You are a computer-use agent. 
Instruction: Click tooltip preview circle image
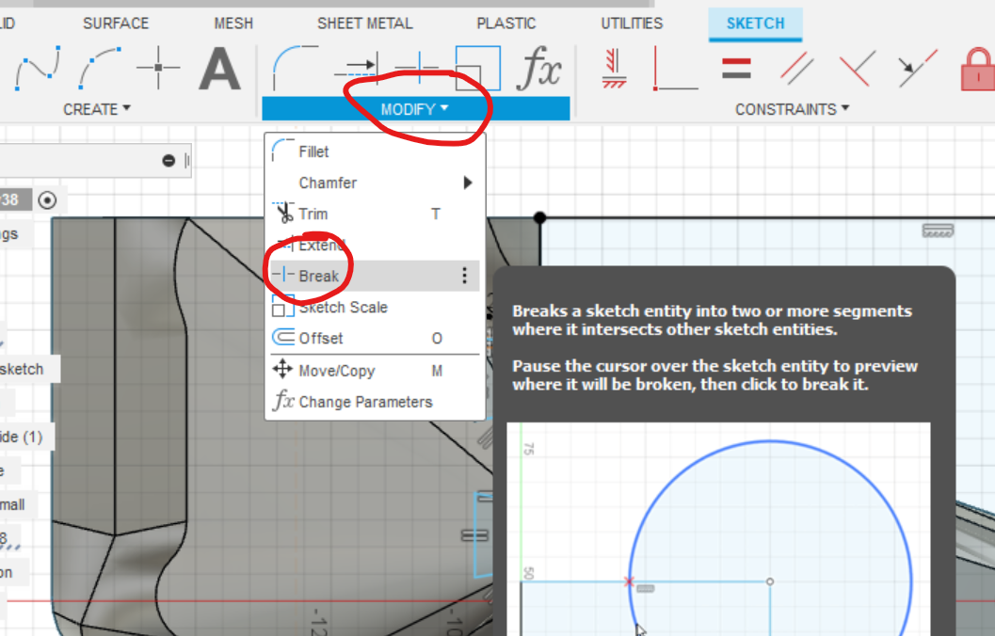coord(718,530)
